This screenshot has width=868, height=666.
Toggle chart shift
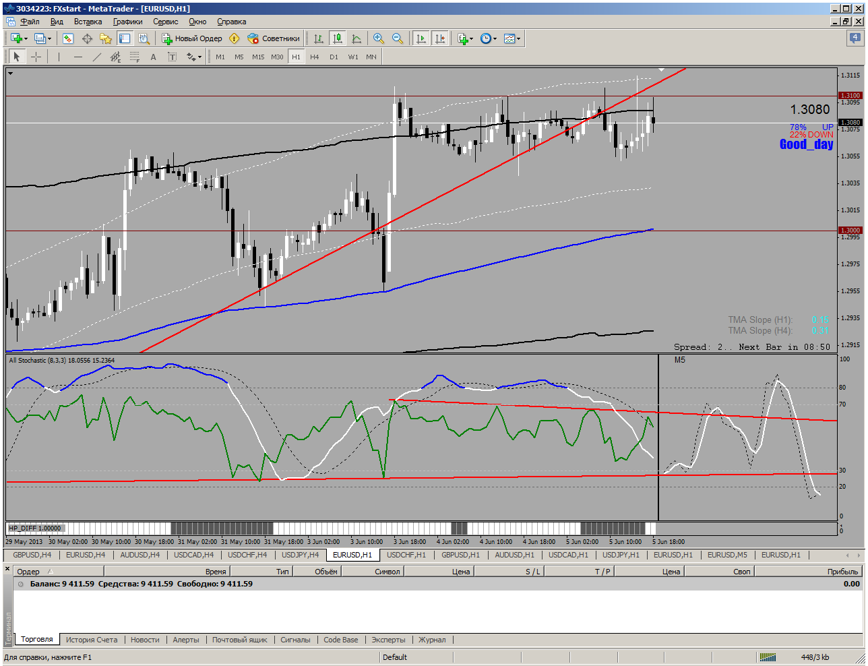coord(440,38)
